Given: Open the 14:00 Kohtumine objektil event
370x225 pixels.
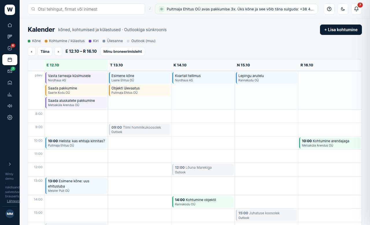Looking at the screenshot, I should 203,202.
